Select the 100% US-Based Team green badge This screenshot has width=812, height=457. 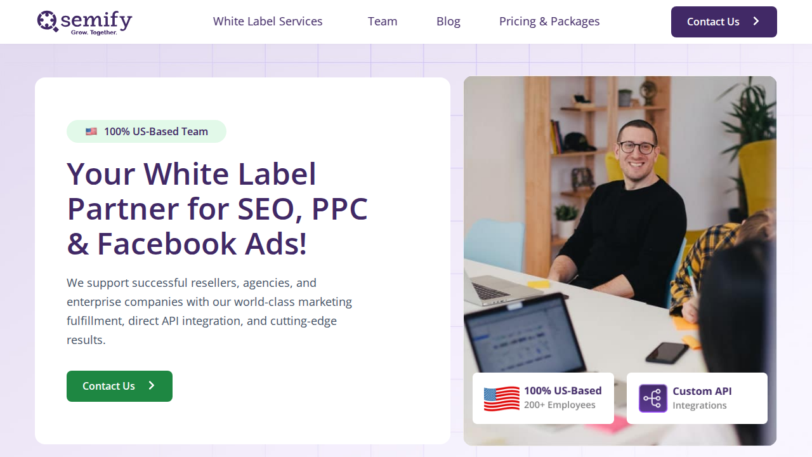click(147, 131)
